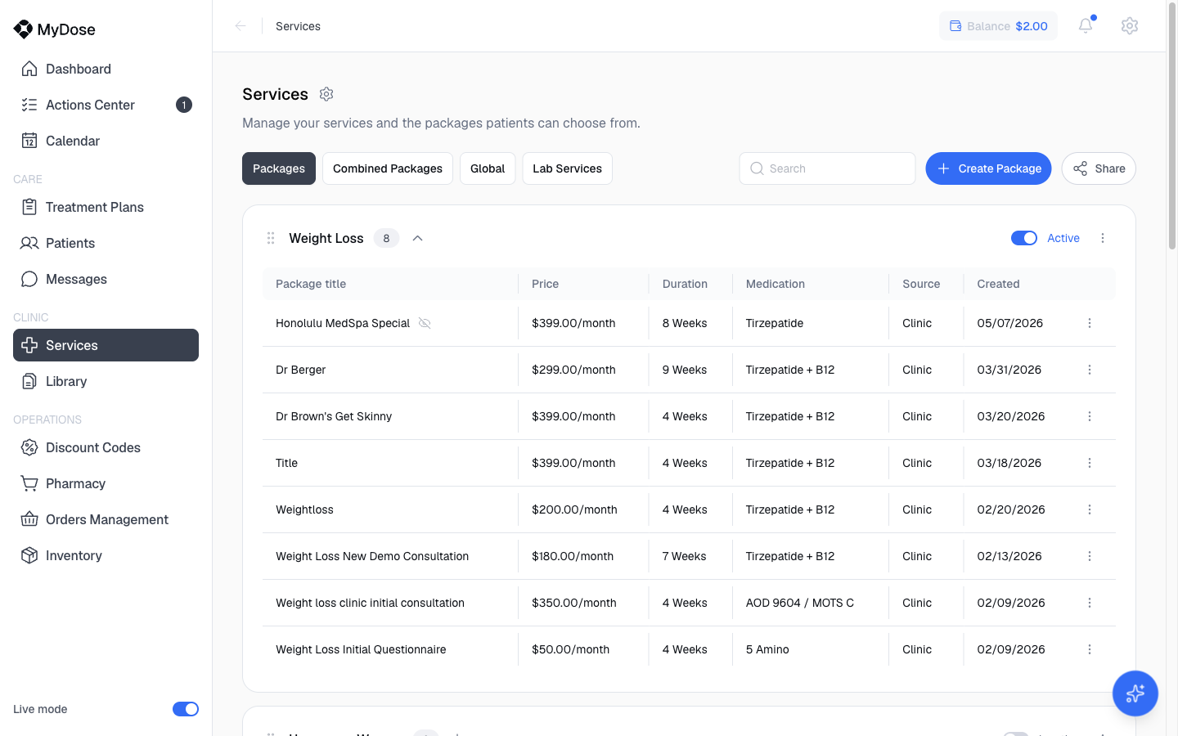The image size is (1178, 736).
Task: Go to Pharmacy section
Action: (x=106, y=483)
